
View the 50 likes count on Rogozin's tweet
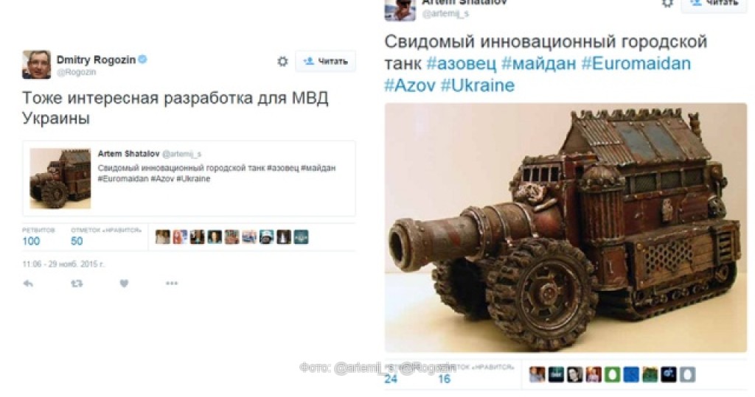(x=77, y=241)
